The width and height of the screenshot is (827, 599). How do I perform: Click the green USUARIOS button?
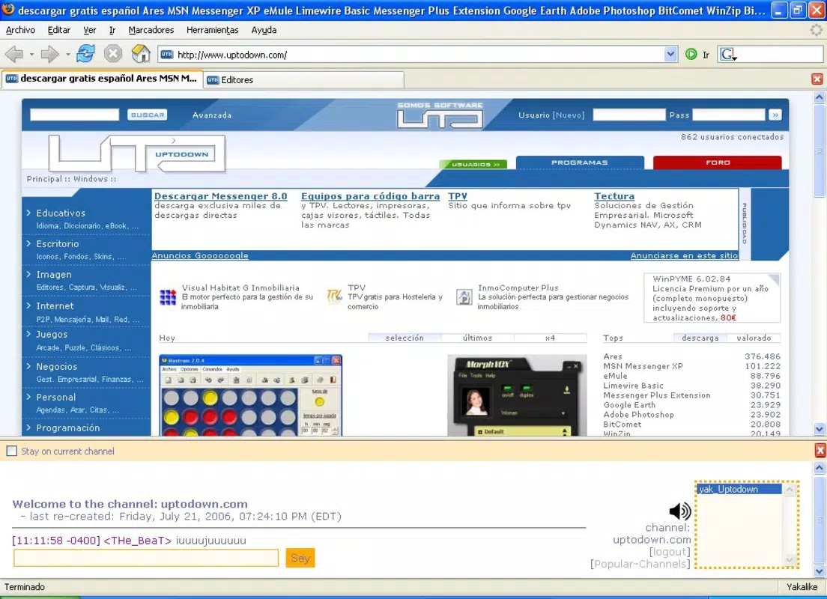(x=473, y=165)
